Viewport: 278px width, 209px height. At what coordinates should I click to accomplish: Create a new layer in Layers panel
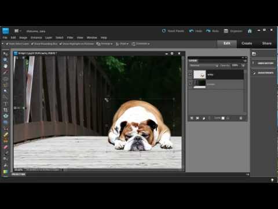coord(192,118)
